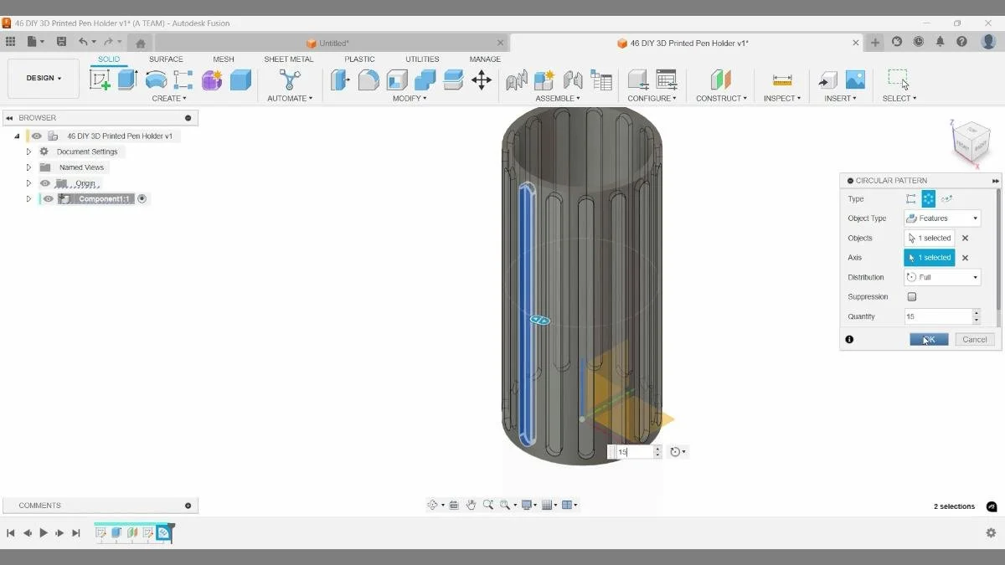Toggle visibility of Component1:1

click(47, 198)
